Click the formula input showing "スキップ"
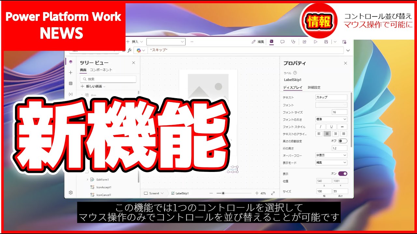Screen dimensions: 417x234 coord(246,50)
